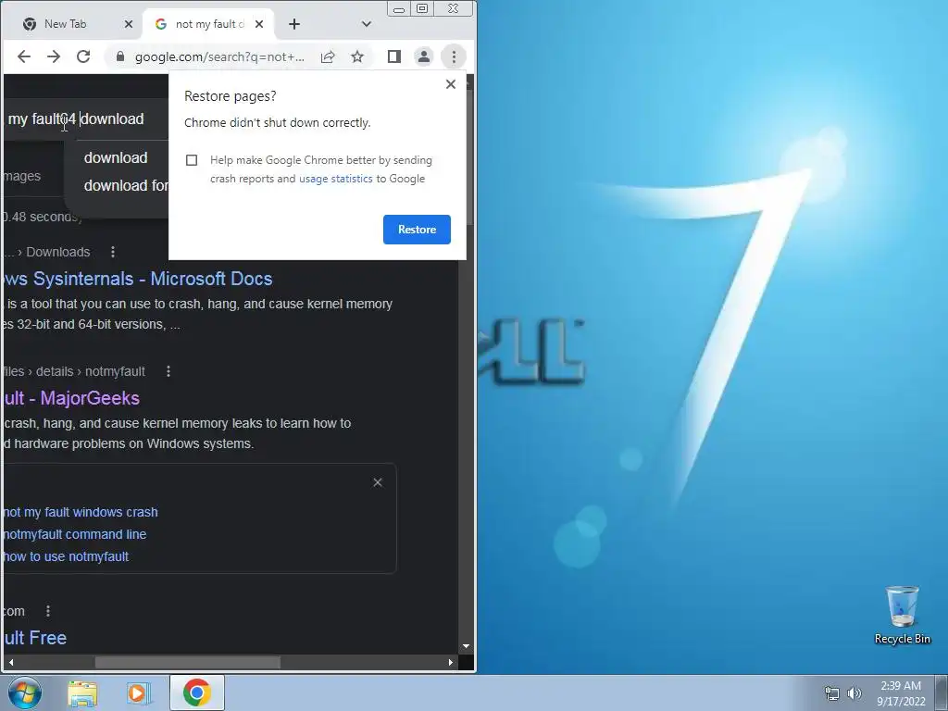
Task: Open the usage statistics link
Action: tap(335, 179)
